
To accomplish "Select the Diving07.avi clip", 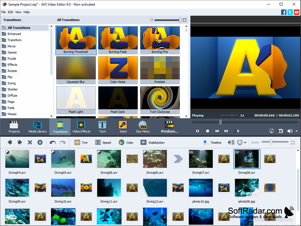I will tap(201, 159).
